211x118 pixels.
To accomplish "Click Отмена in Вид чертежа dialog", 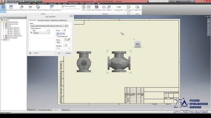I will tap(68, 53).
